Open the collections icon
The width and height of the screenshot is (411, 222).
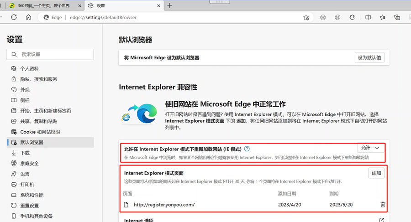(397, 17)
